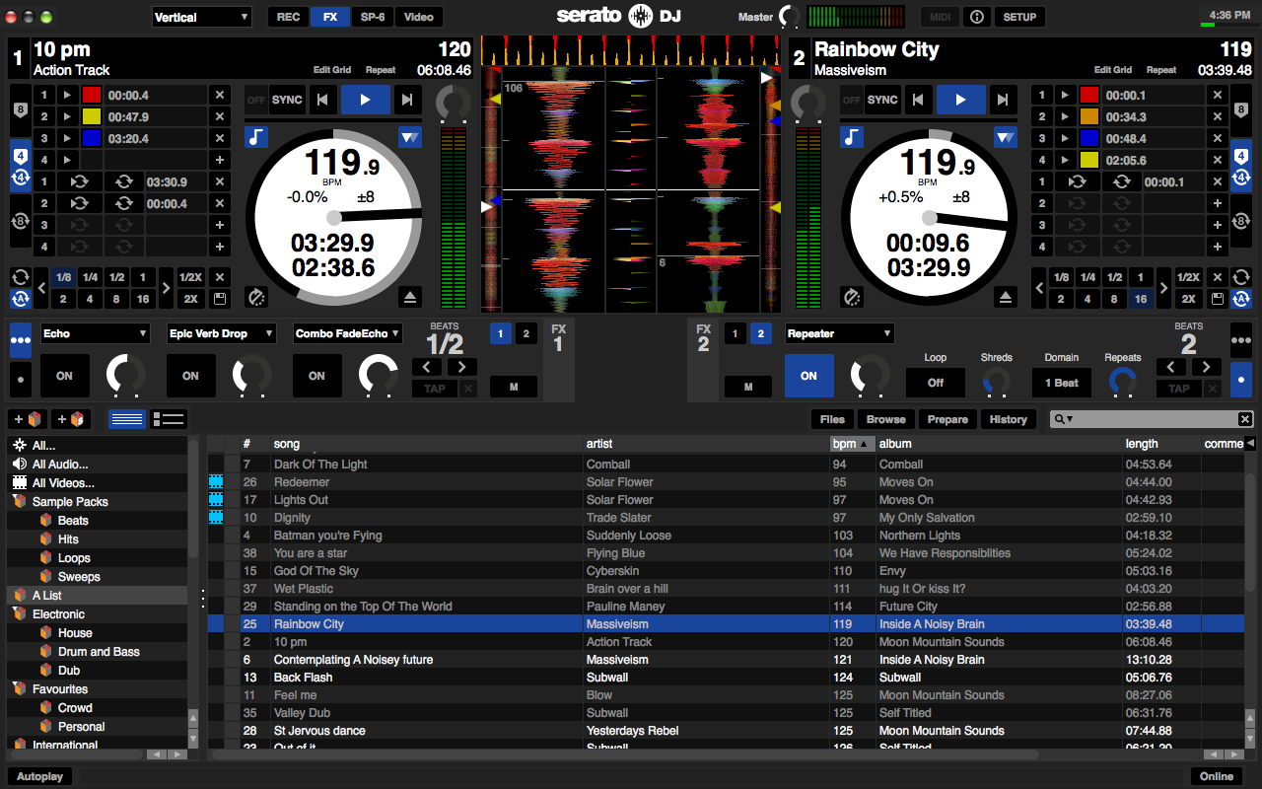Adjust the Master volume knob
This screenshot has height=789, width=1262.
790,17
